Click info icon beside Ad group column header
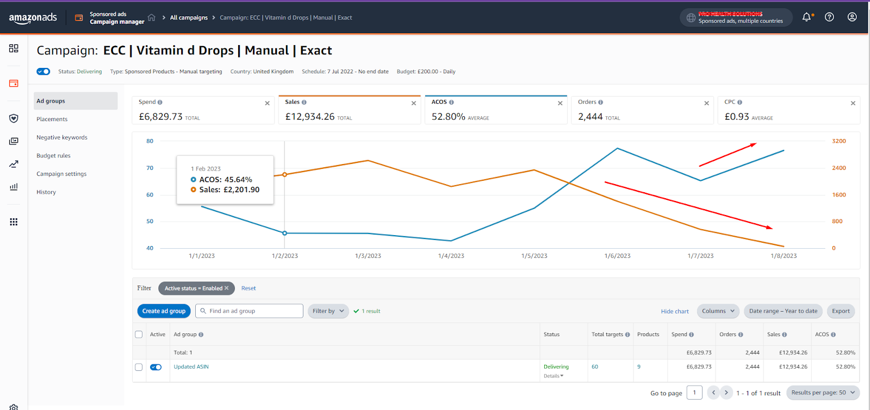870x410 pixels. 201,335
